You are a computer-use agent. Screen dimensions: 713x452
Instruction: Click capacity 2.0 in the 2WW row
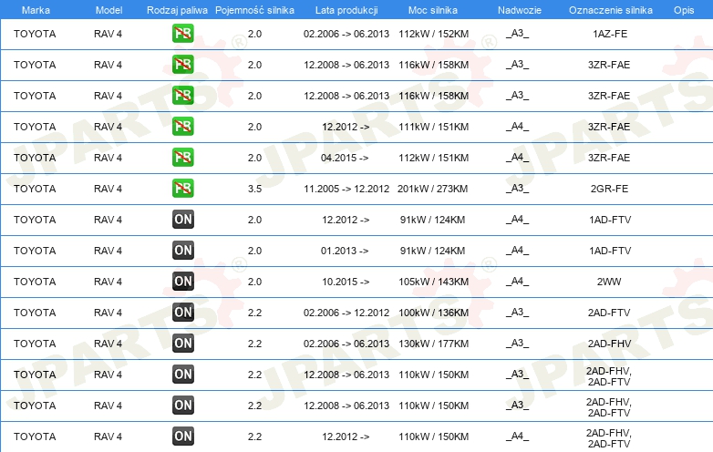tap(254, 282)
